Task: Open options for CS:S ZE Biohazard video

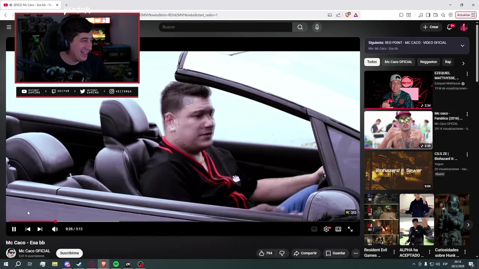Action: tap(467, 155)
